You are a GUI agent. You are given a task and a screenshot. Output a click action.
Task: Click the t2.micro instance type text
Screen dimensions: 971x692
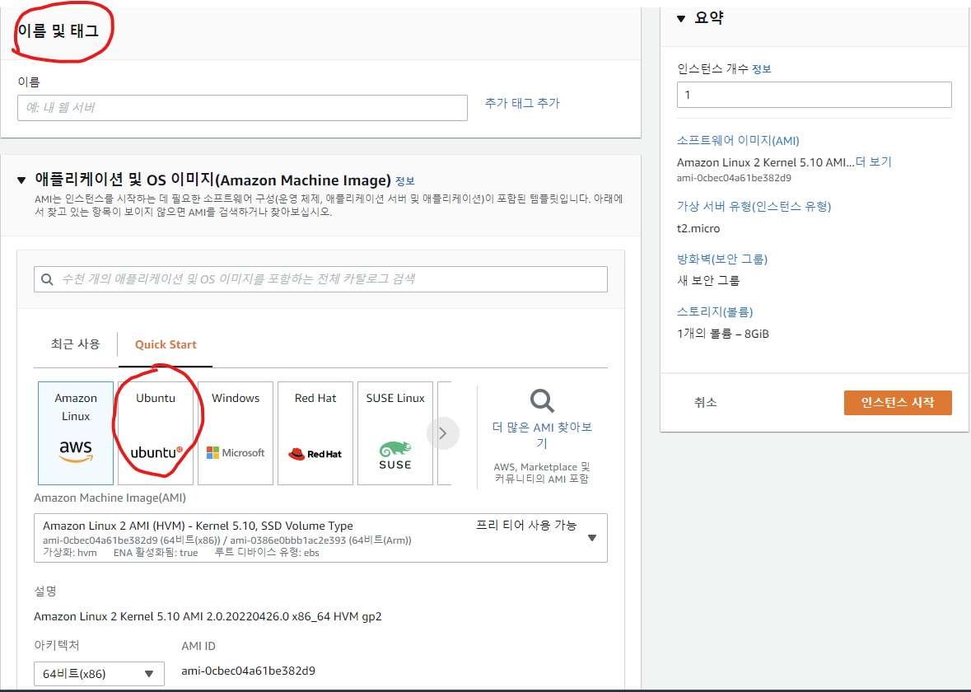[x=698, y=228]
